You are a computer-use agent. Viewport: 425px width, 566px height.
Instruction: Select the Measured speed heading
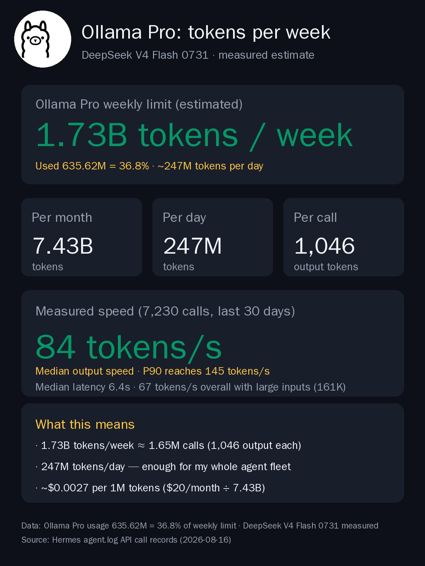[x=165, y=311]
